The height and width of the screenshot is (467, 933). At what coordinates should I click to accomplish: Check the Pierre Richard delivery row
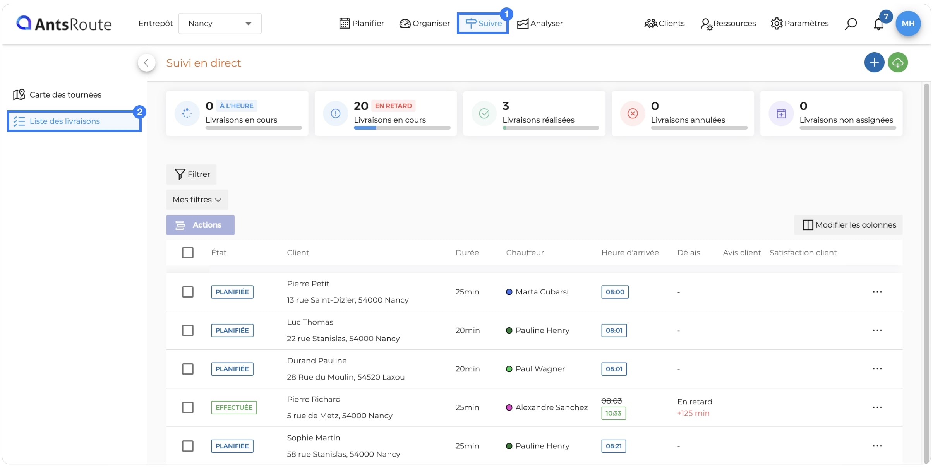point(188,407)
